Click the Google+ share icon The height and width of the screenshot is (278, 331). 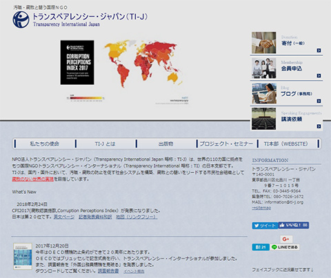pyautogui.click(x=286, y=239)
